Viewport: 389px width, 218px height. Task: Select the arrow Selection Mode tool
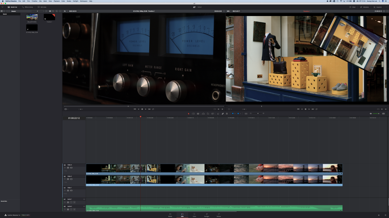(x=188, y=114)
